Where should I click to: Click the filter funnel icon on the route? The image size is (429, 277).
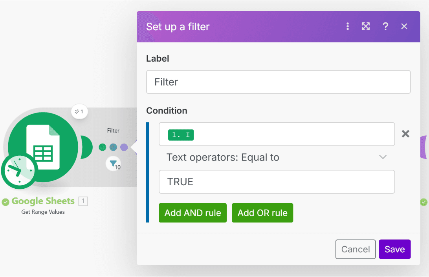point(113,163)
